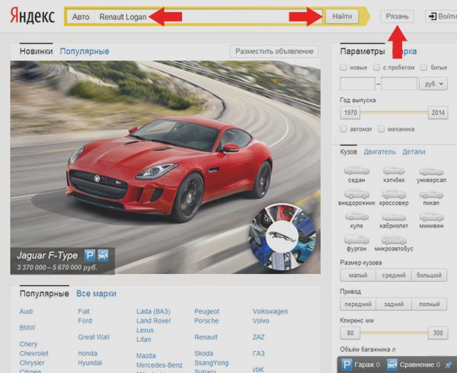Open the Двигатель tab
The image size is (457, 373).
point(379,152)
